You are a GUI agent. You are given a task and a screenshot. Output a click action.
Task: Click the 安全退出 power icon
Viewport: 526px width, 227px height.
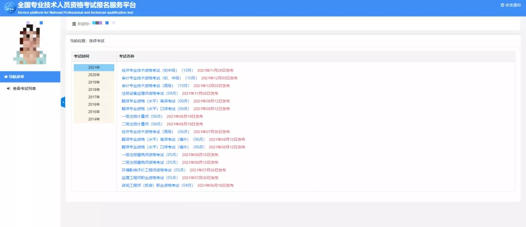tap(503, 5)
